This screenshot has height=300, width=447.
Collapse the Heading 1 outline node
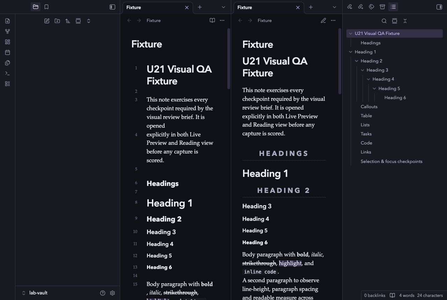[x=351, y=52]
